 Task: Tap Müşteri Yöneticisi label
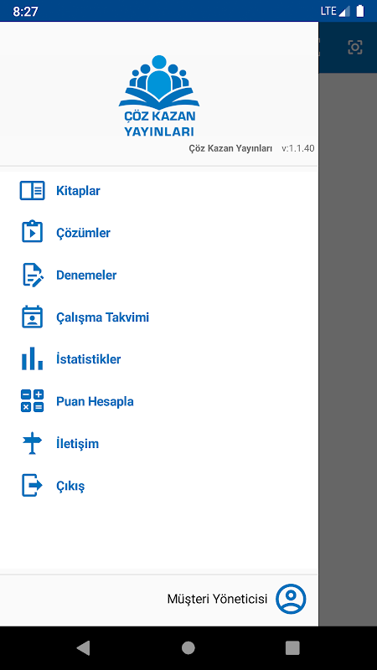tap(217, 599)
